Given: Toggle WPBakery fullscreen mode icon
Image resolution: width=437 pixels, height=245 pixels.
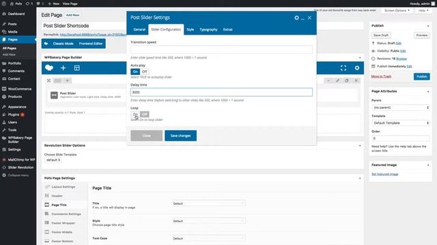Looking at the screenshot, I should click(343, 68).
